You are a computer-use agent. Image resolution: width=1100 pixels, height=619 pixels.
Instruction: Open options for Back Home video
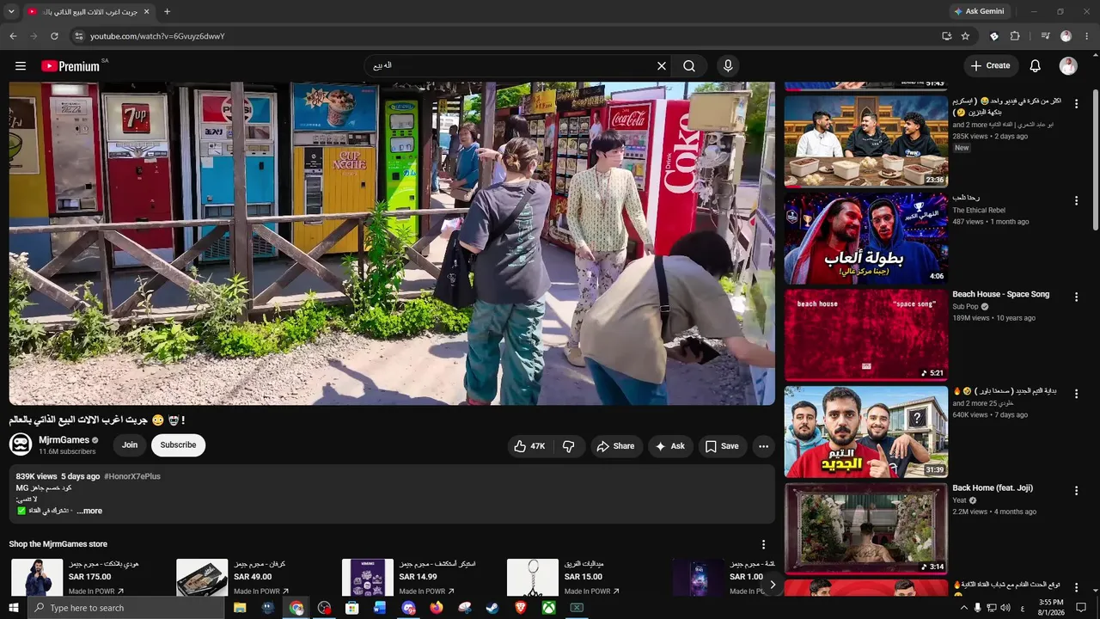point(1076,491)
